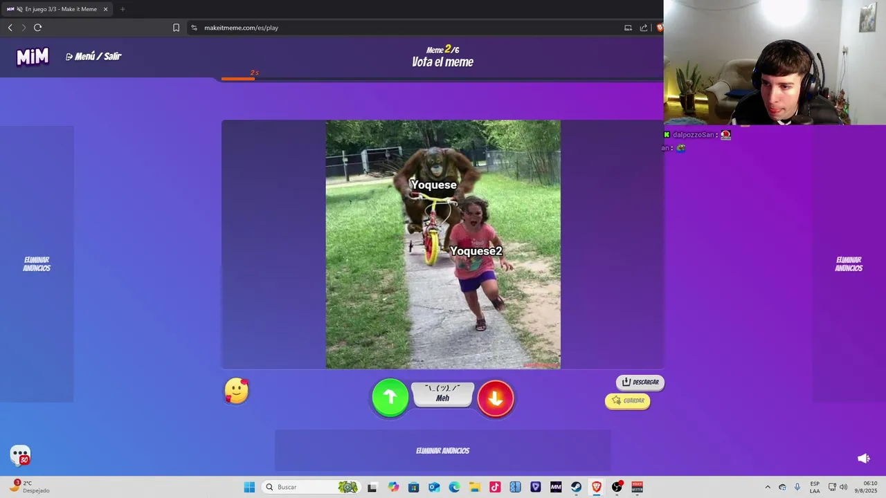
Task: Click Eliminar Anuncios on left sidebar
Action: (37, 264)
